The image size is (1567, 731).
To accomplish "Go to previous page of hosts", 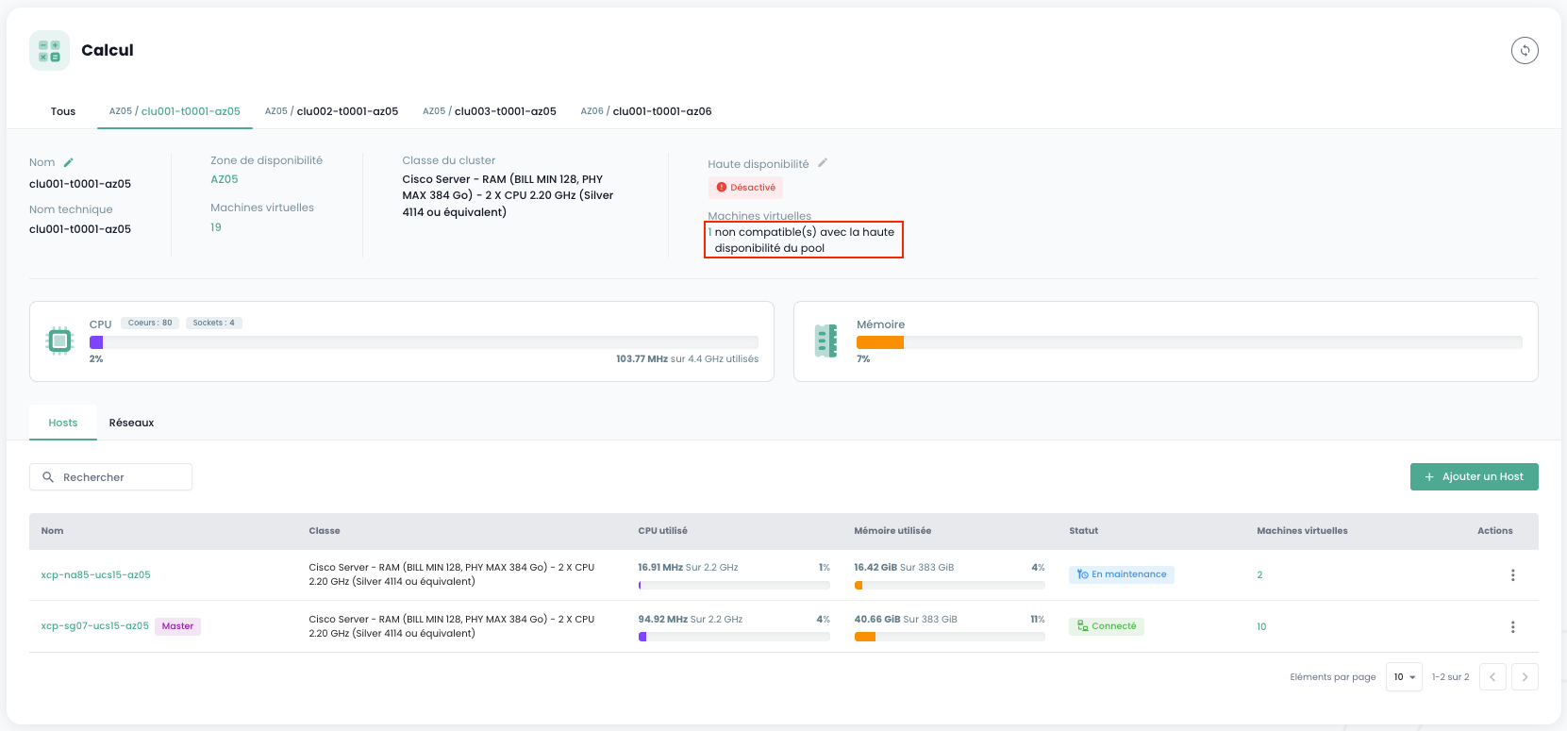I will click(x=1492, y=677).
